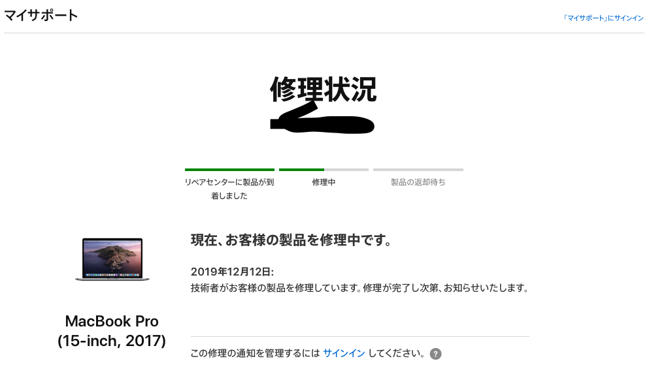649x380 pixels.
Task: Click the してください text after sign-in link
Action: pos(396,353)
